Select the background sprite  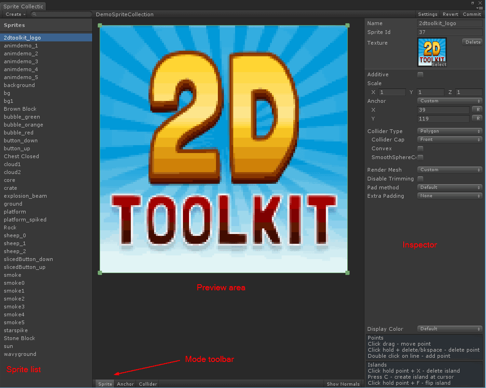pyautogui.click(x=46, y=85)
